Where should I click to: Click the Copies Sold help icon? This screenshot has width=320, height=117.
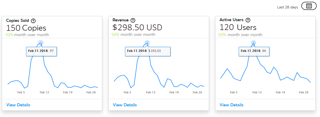coord(33,21)
